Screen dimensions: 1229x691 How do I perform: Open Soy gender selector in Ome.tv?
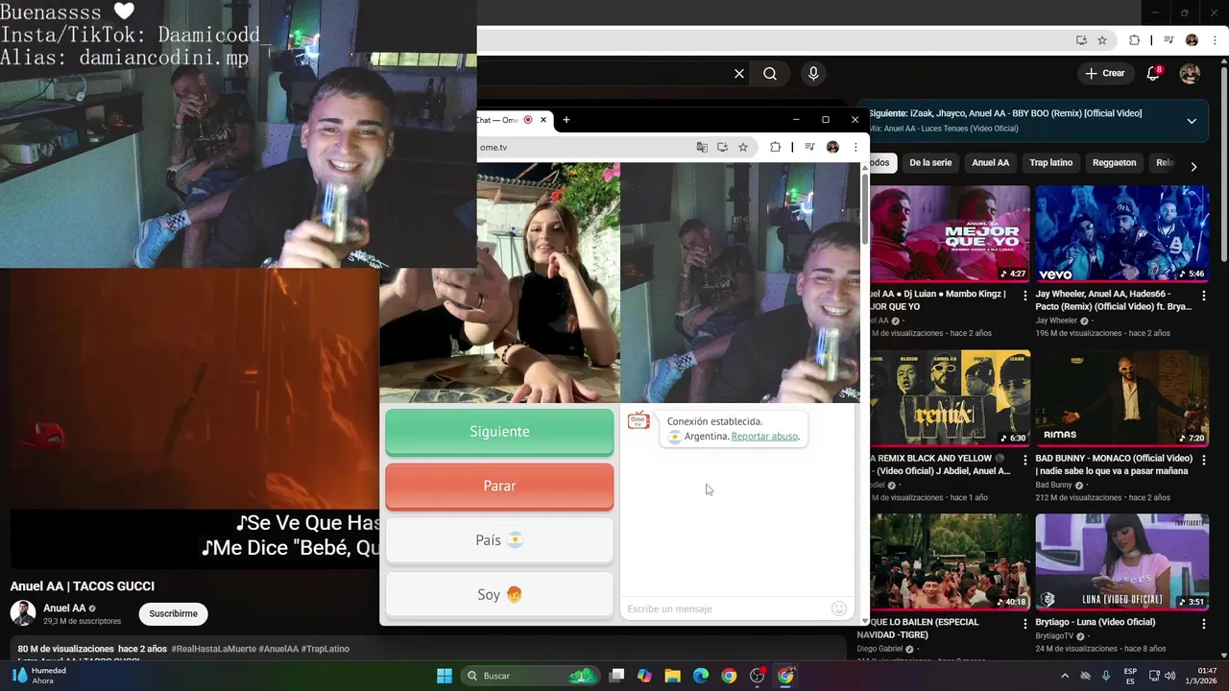coord(499,595)
